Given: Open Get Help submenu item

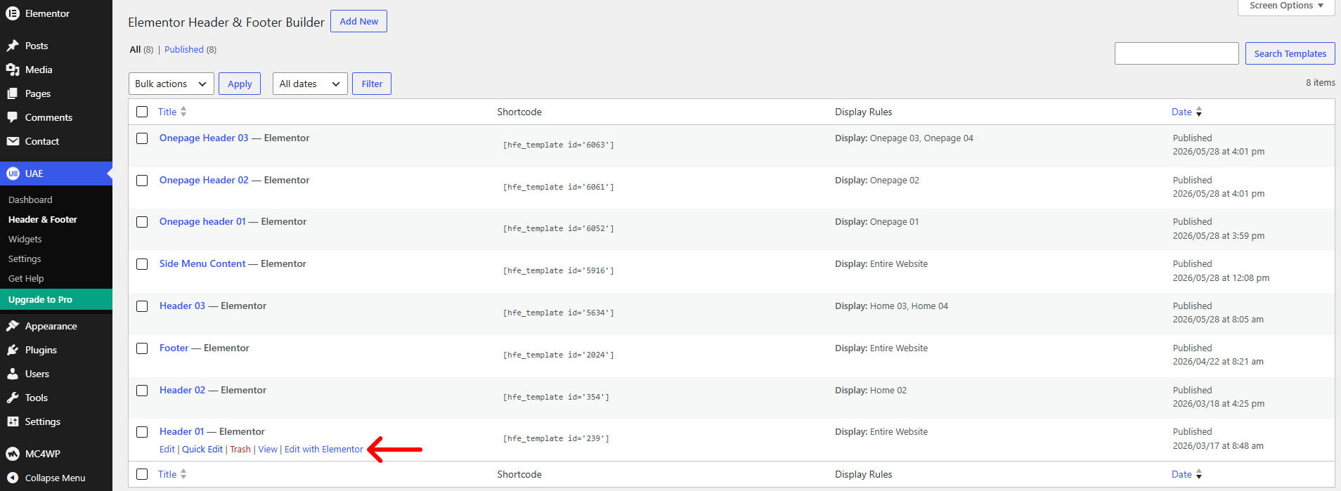Looking at the screenshot, I should (x=26, y=278).
